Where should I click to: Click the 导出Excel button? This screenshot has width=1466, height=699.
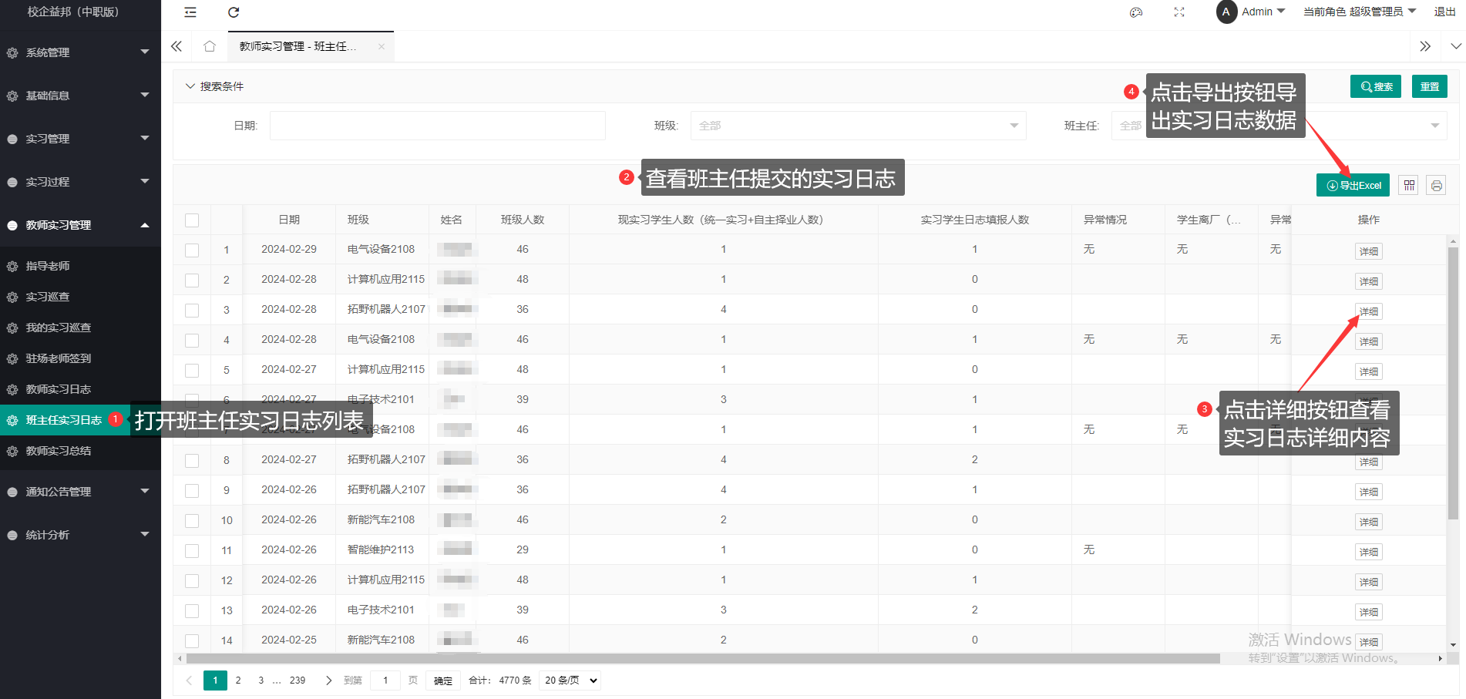(x=1353, y=186)
